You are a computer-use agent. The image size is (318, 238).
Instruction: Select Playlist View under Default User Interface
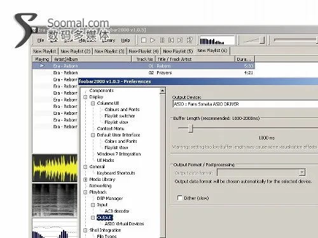116,148
